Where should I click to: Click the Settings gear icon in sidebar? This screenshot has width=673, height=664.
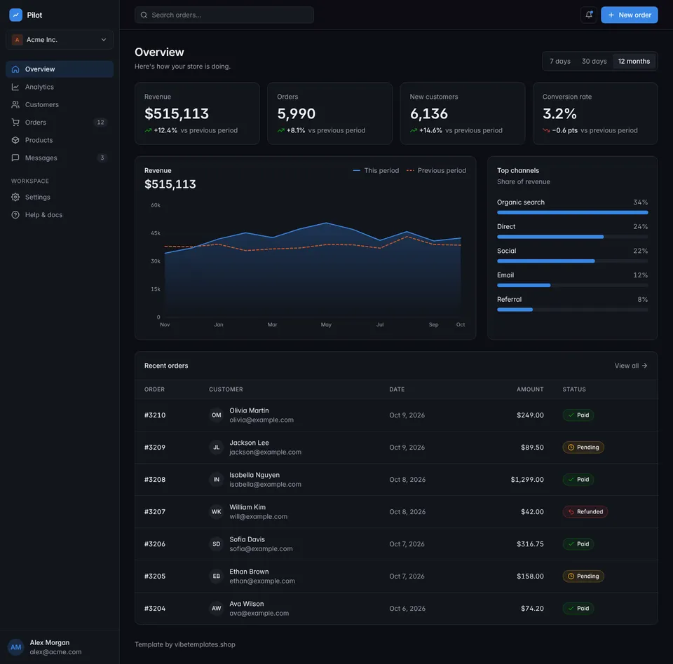click(15, 197)
